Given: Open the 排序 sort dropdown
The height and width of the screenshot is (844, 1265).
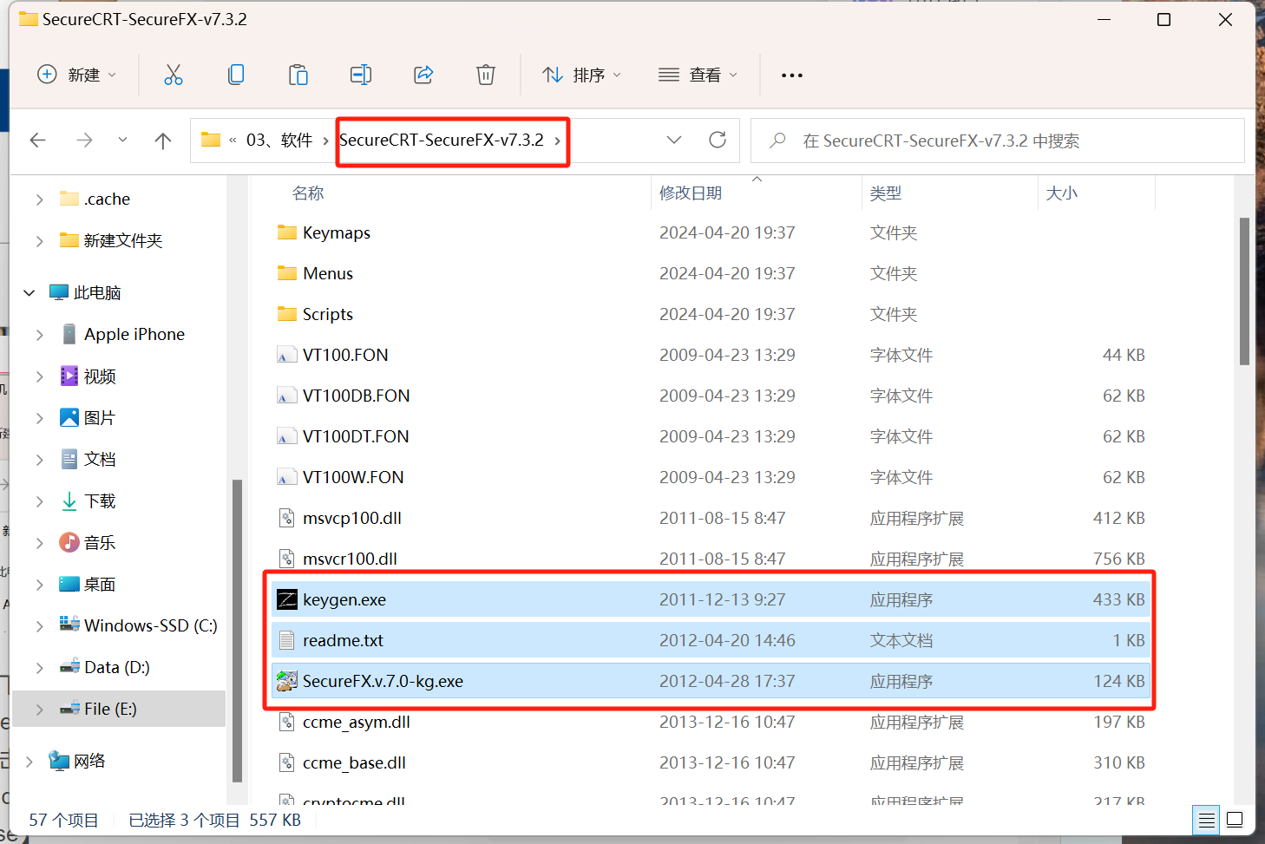Looking at the screenshot, I should point(581,75).
